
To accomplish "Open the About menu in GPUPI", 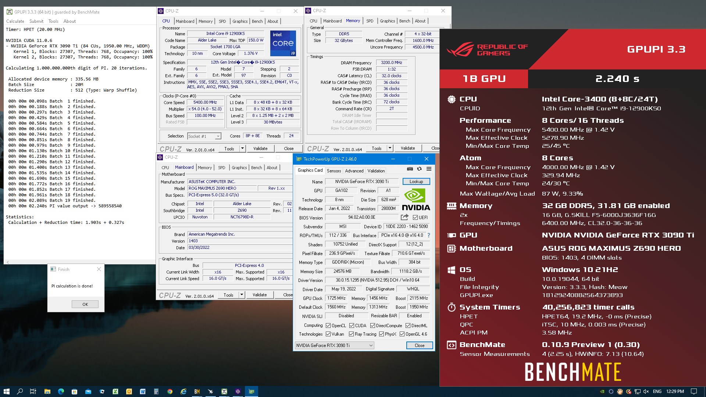I will 69,21.
